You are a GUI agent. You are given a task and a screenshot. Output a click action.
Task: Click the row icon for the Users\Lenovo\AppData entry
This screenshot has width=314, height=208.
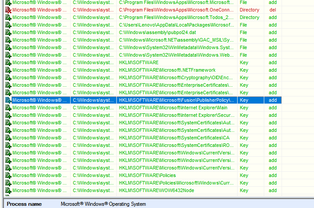8,25
